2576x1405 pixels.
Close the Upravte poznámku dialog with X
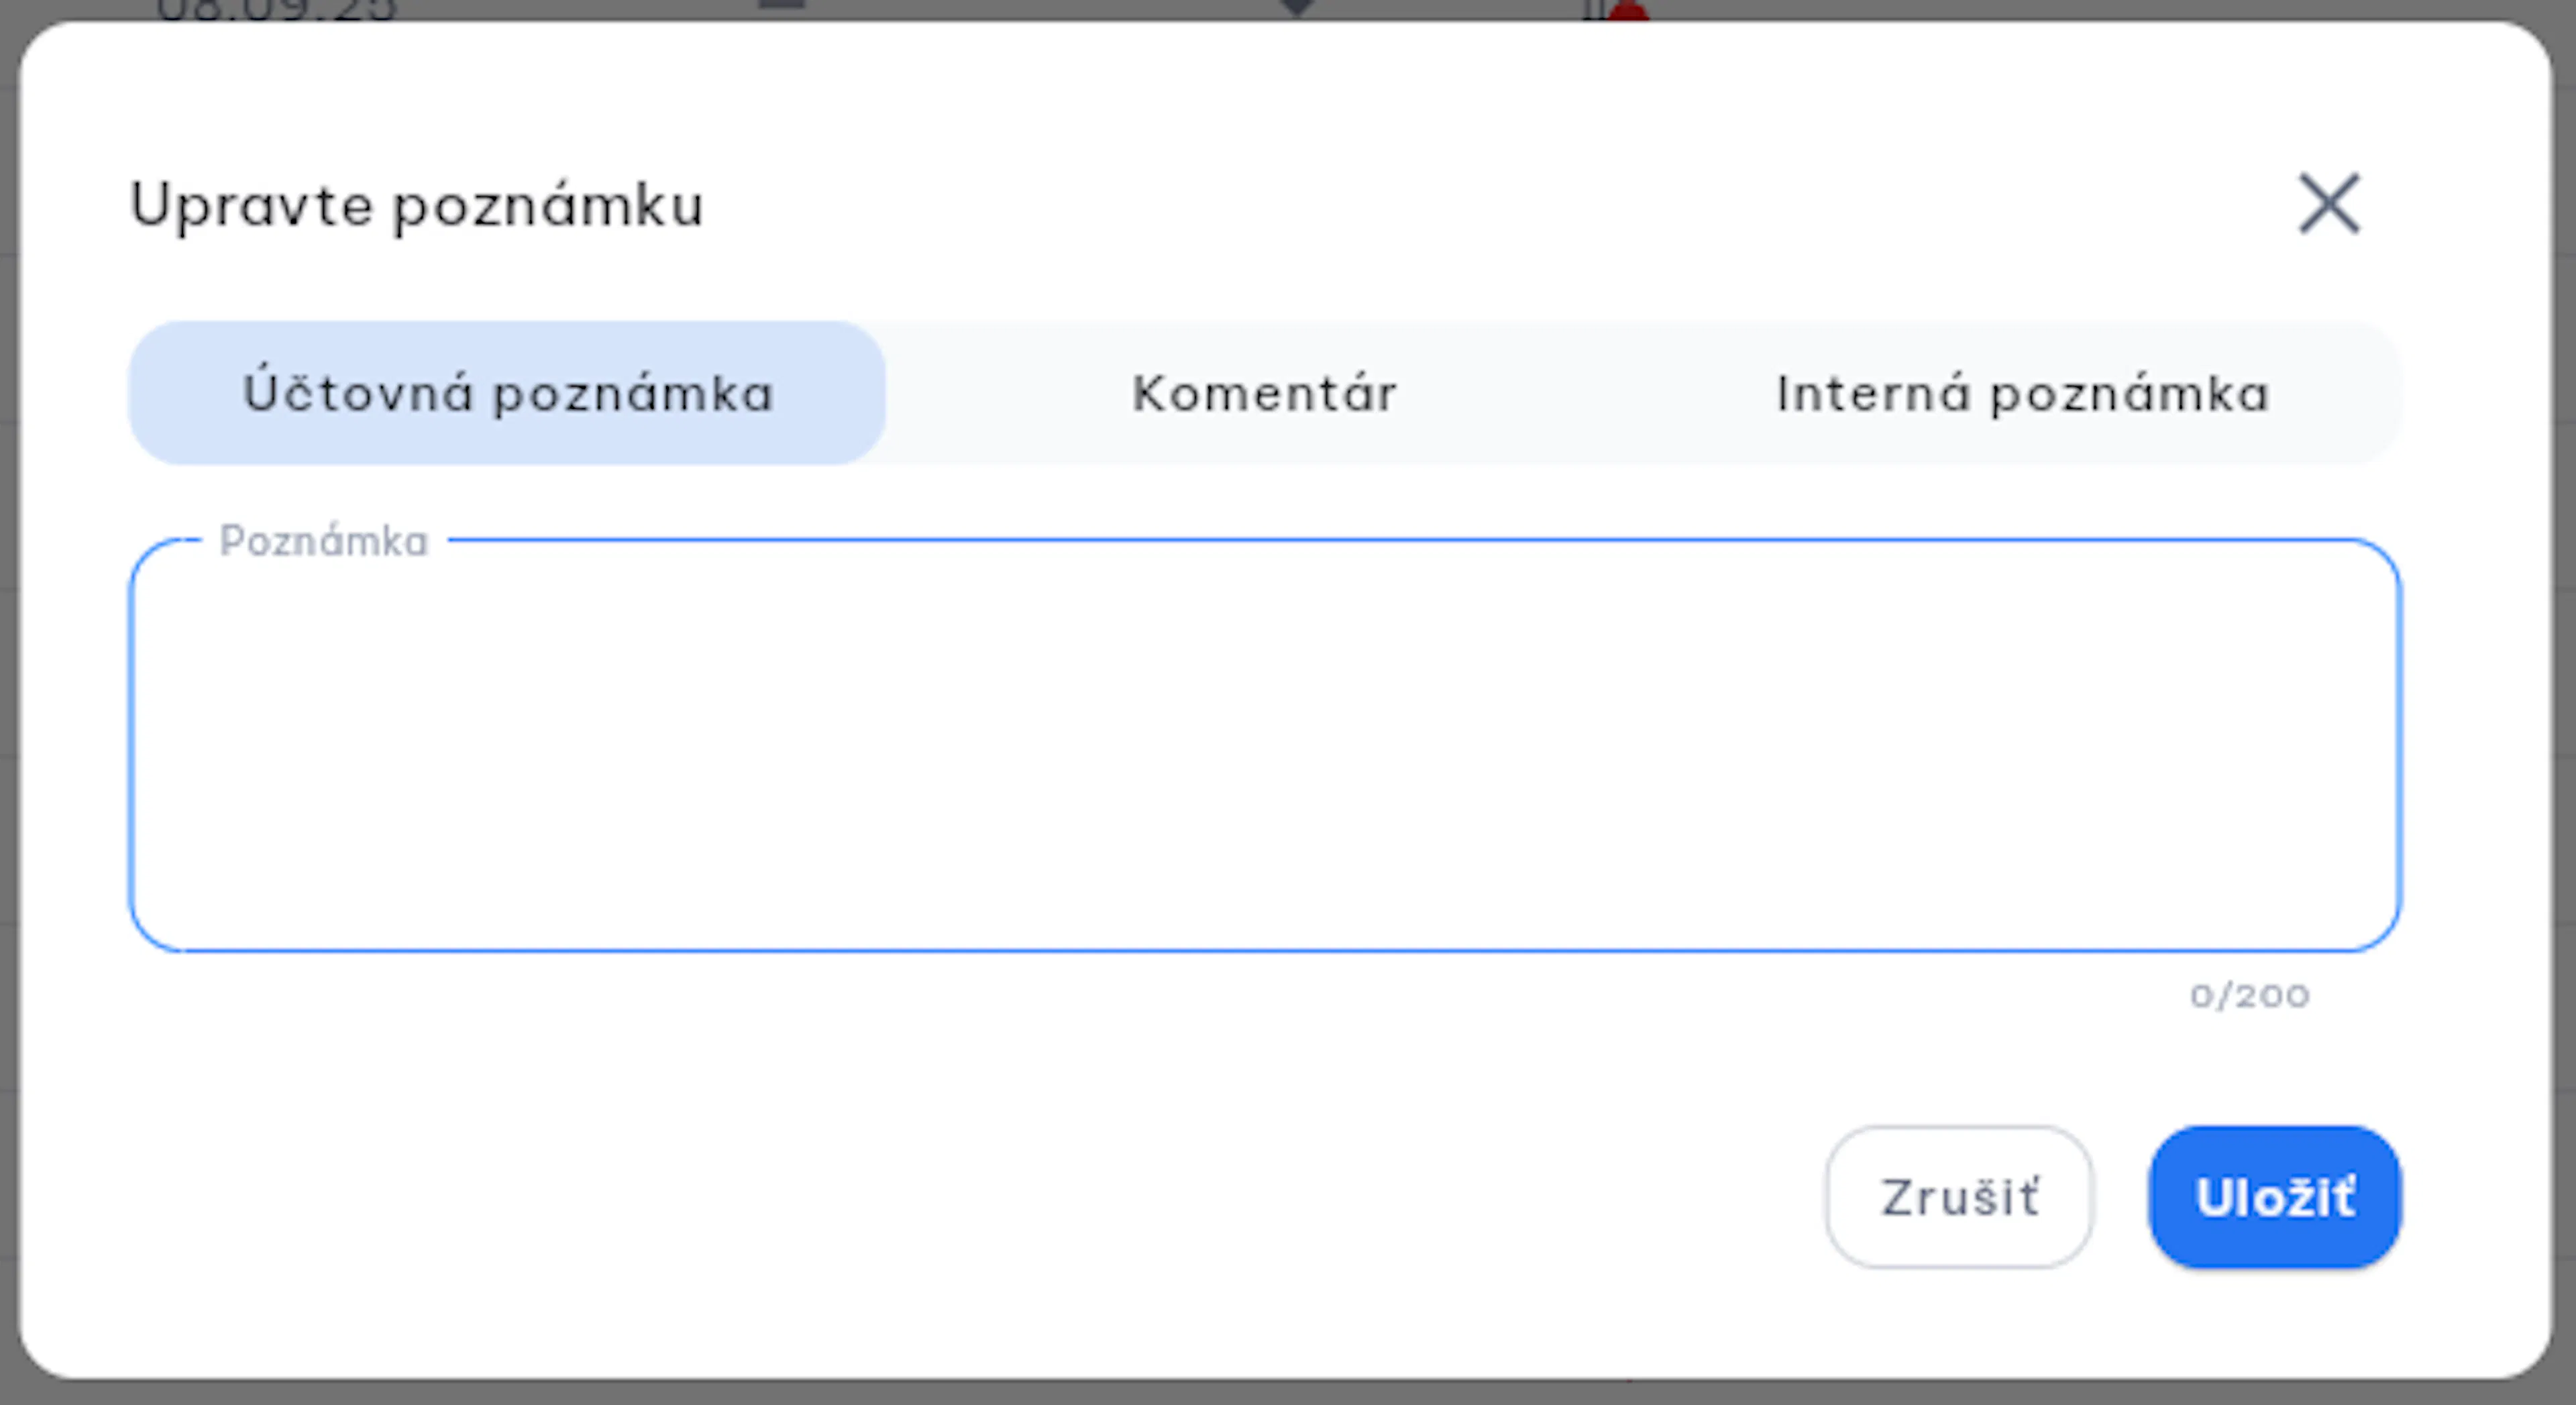pyautogui.click(x=2329, y=204)
